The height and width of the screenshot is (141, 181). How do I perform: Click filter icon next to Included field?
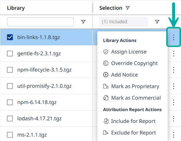[157, 22]
